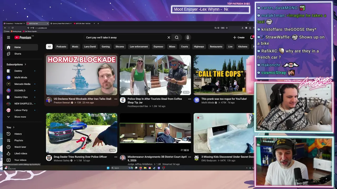The image size is (337, 189).
Task: Click the Create button
Action: (239, 38)
